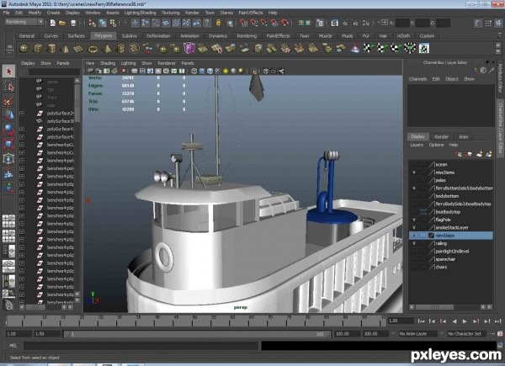The image size is (505, 366).
Task: Toggle visibility of flagPole layer
Action: (x=414, y=220)
